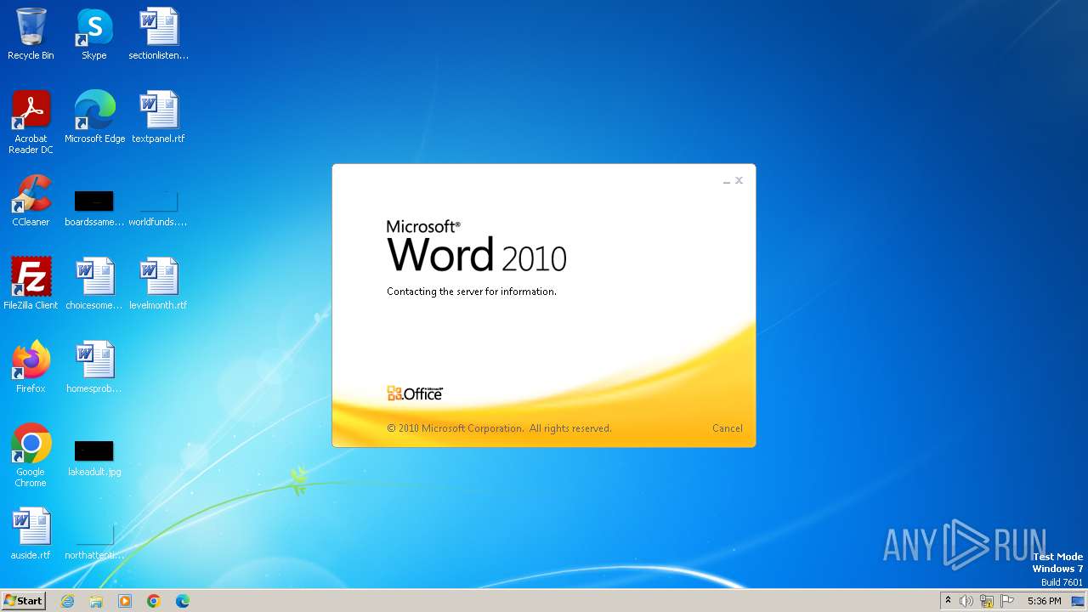Select the worldfunds file icon
Screen dimensions: 1088x612
coord(158,208)
